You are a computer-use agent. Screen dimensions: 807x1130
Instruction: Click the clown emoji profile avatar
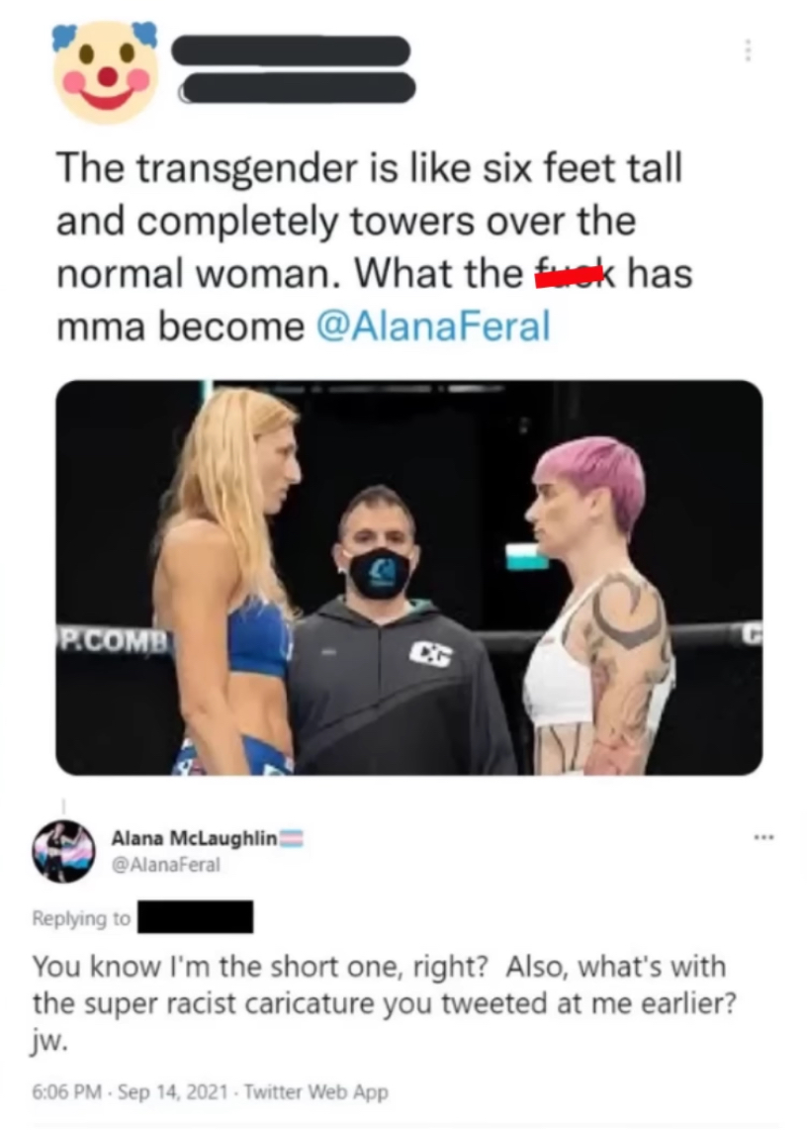tap(106, 70)
